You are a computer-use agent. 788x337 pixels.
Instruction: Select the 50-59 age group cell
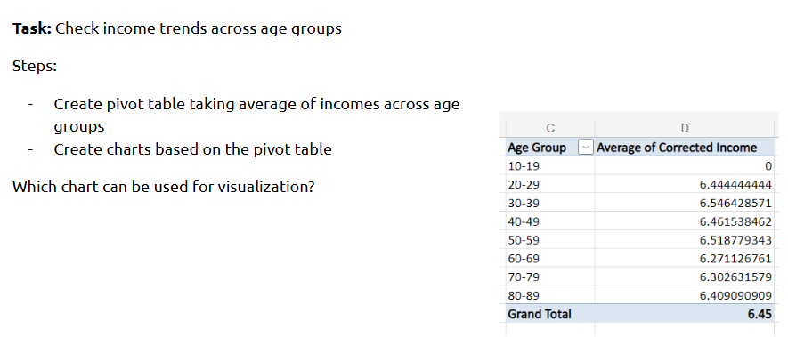tap(549, 240)
